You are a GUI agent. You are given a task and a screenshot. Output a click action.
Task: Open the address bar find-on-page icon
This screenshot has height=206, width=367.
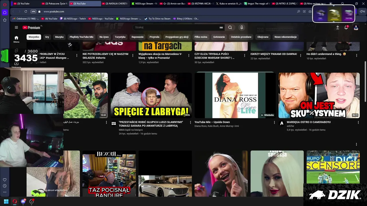(298, 11)
